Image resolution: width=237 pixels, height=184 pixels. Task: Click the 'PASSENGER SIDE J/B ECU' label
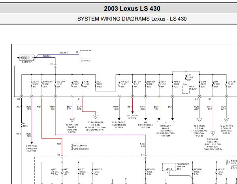pos(183,167)
